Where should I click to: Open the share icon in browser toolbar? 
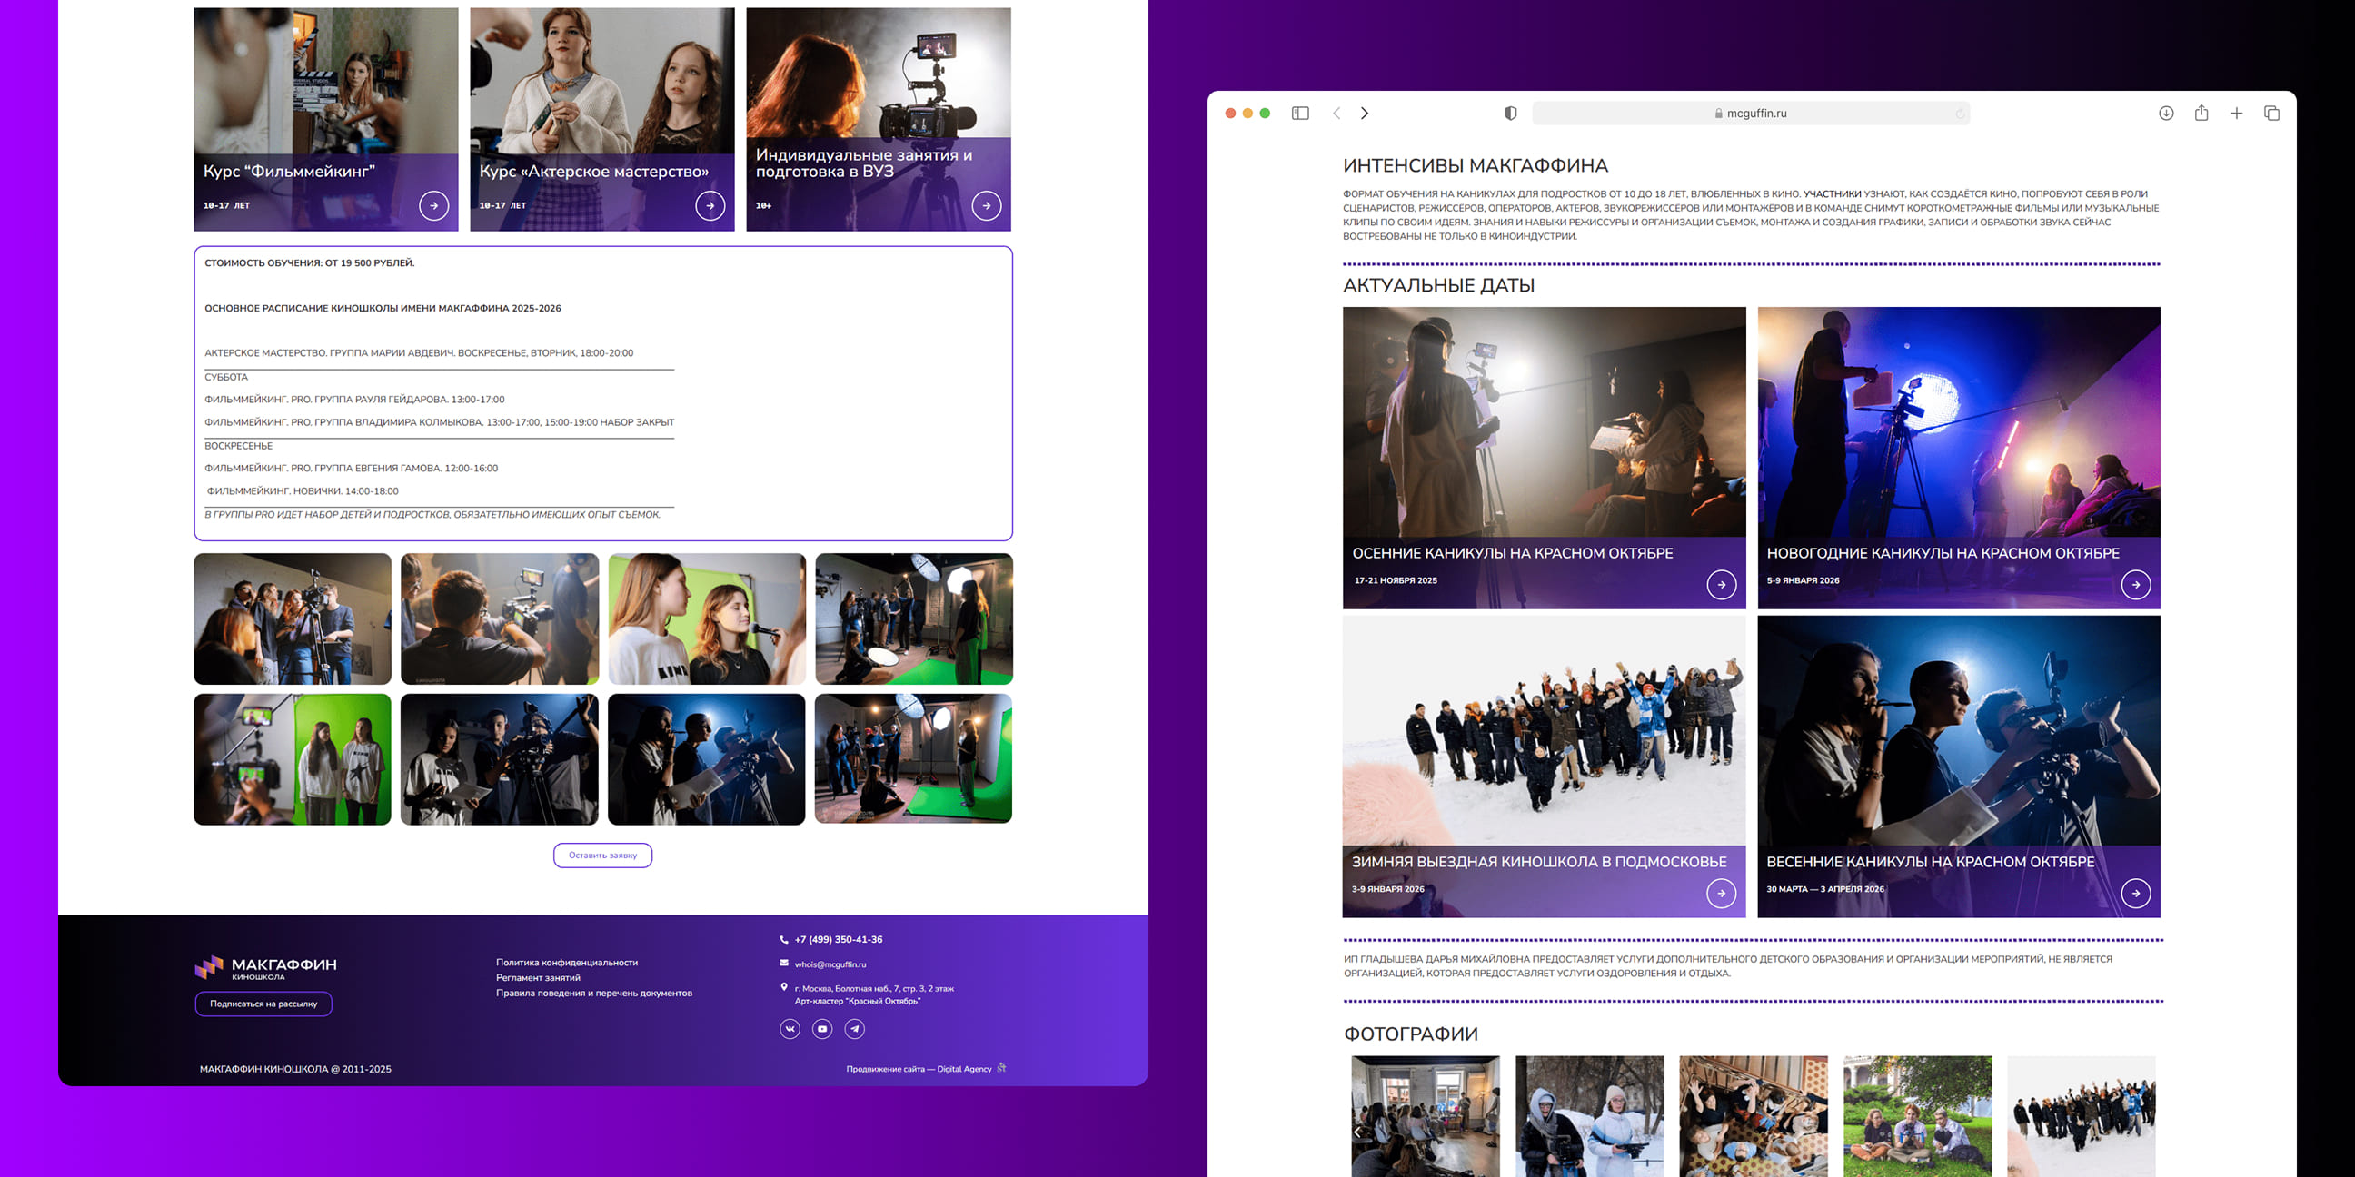[2201, 114]
